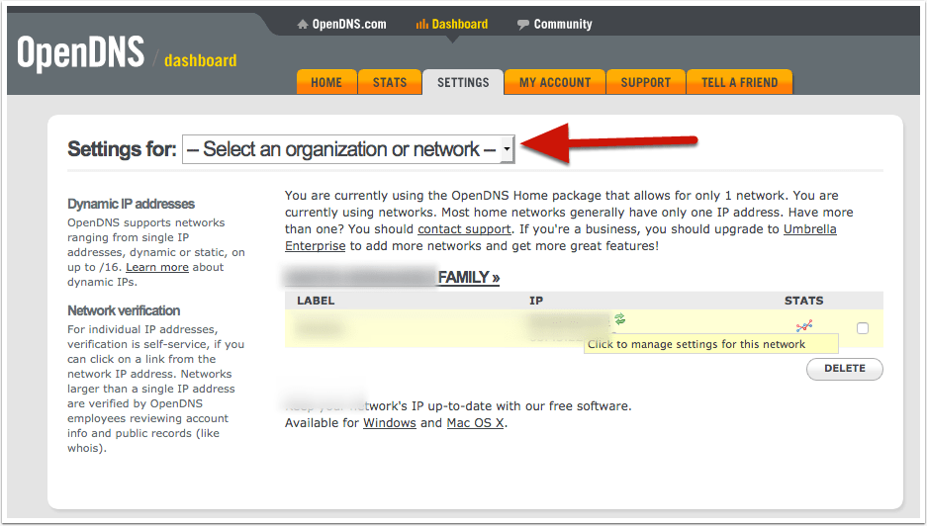Click the DELETE button

click(x=845, y=369)
